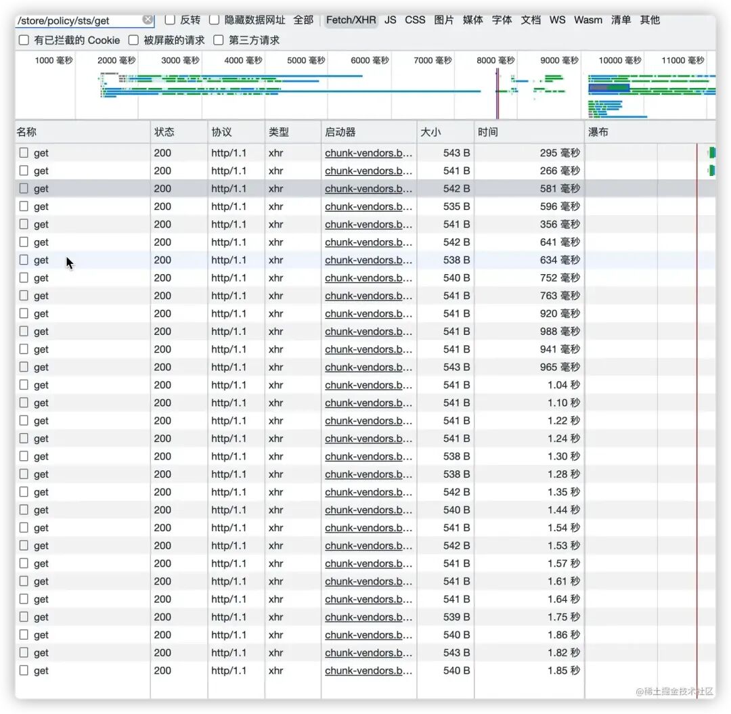Clear the filter text with the X icon

(148, 20)
